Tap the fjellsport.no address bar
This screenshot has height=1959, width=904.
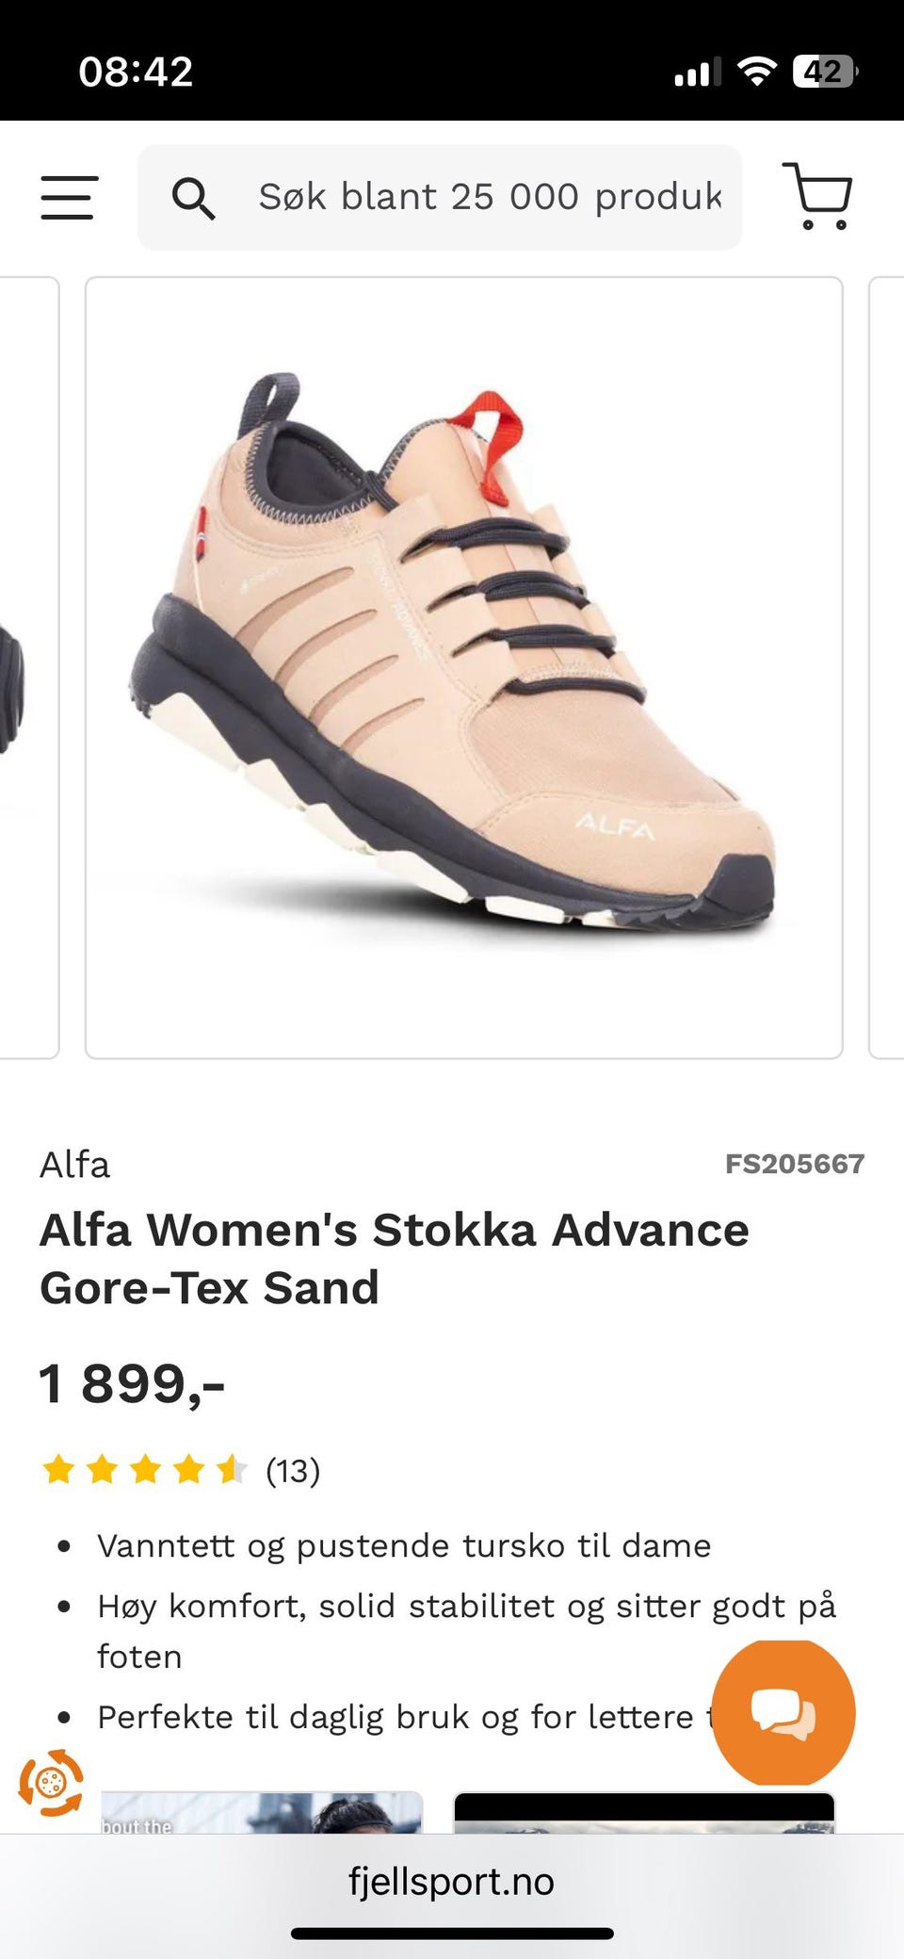pyautogui.click(x=451, y=1882)
